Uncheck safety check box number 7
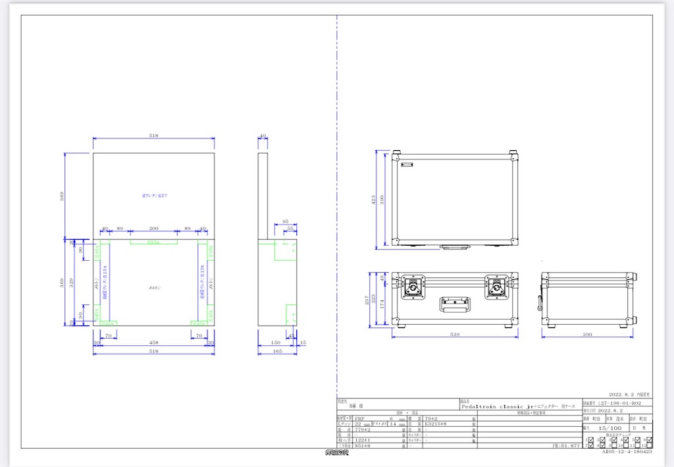The width and height of the screenshot is (674, 467). (591, 445)
